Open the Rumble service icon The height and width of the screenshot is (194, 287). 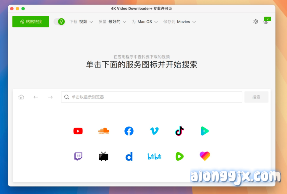coord(179,156)
